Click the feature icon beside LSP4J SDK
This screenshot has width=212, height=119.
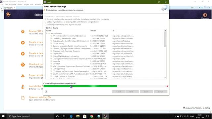(51, 64)
